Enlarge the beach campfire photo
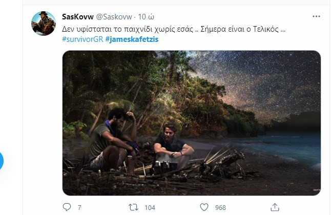The height and width of the screenshot is (215, 331). pyautogui.click(x=191, y=123)
